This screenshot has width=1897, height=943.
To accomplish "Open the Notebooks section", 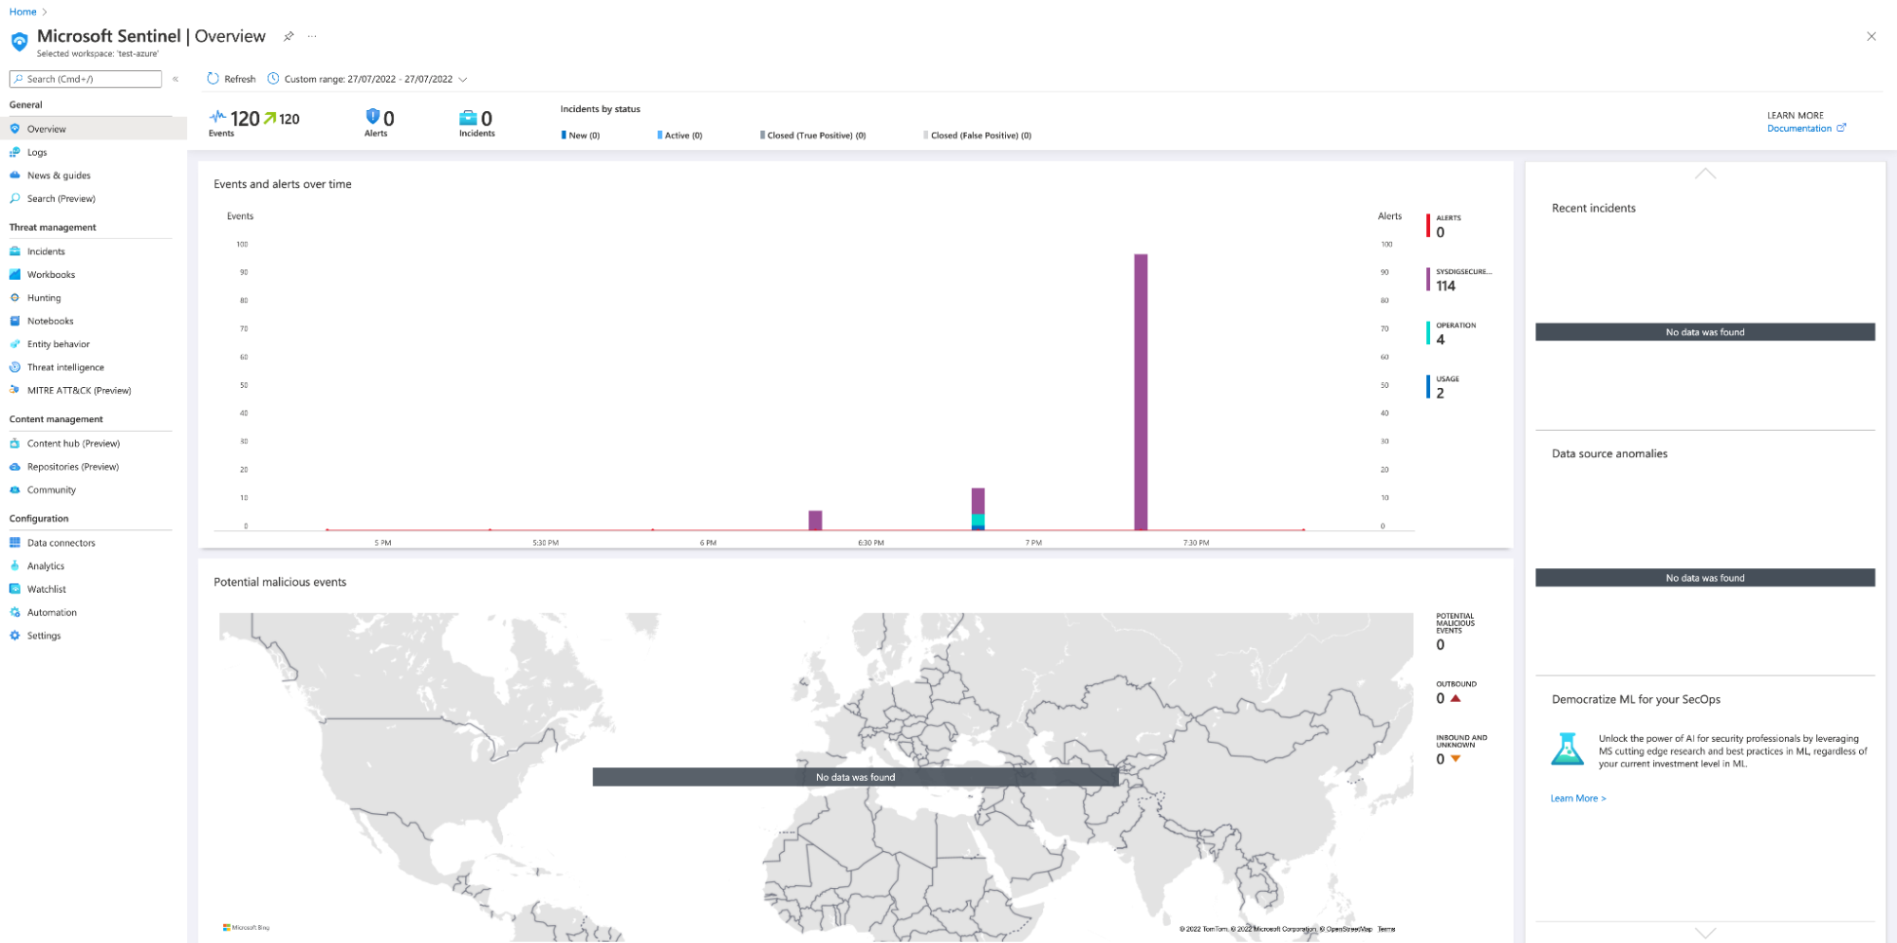I will [49, 321].
